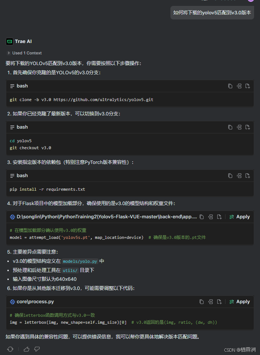Screen dimensions: 260x355
Task: Insert pip install code at cursor
Action: tap(239, 176)
